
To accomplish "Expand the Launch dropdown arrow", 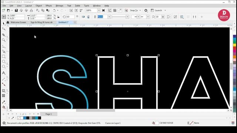I will coord(165,10).
